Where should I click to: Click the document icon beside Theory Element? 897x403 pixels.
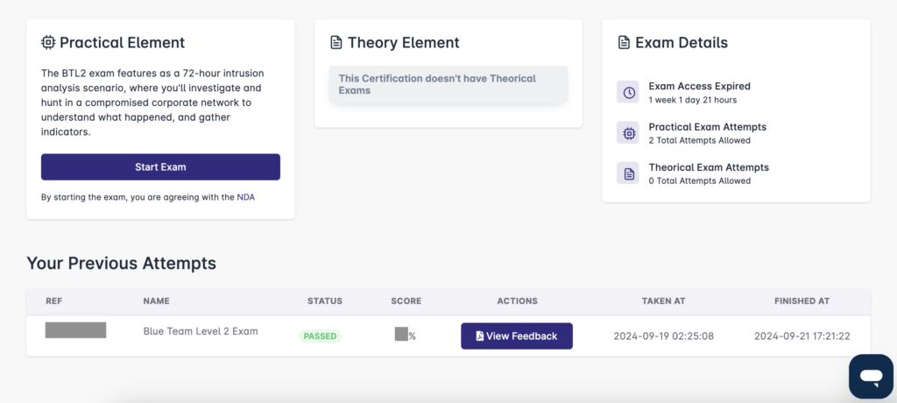pyautogui.click(x=337, y=42)
